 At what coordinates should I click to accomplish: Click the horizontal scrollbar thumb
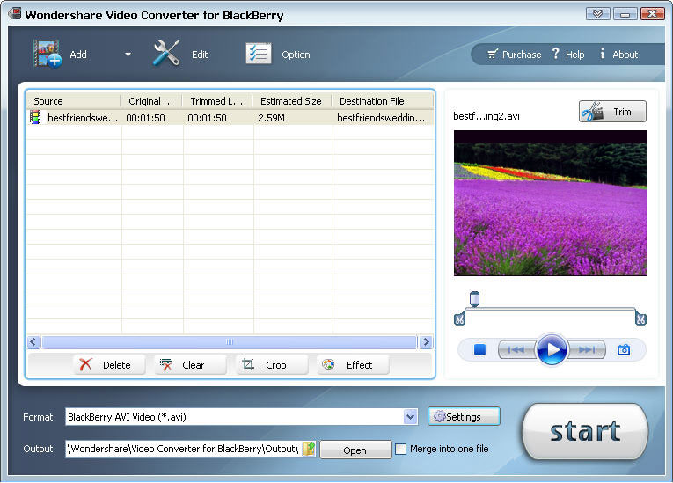(x=230, y=341)
